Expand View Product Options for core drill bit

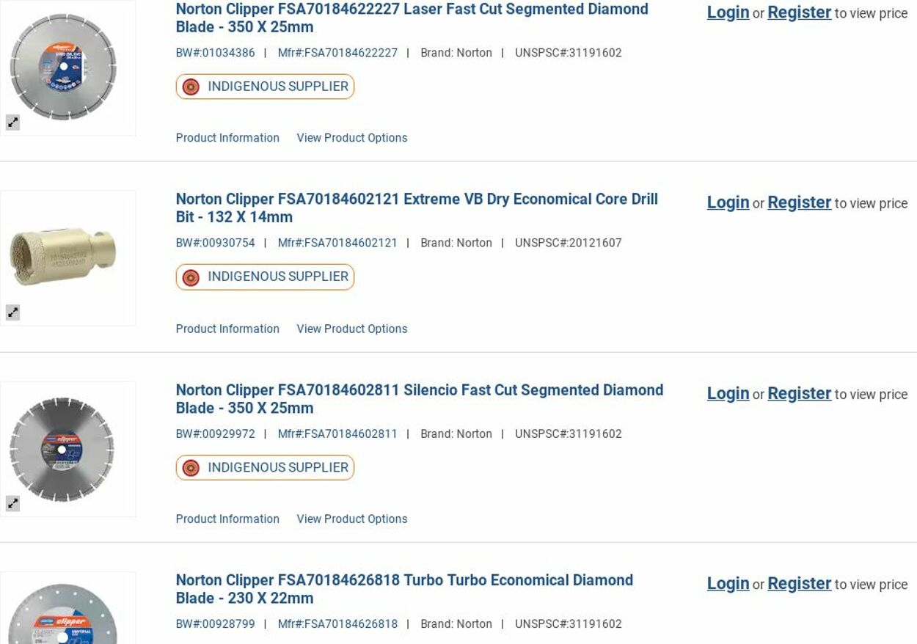pyautogui.click(x=351, y=329)
